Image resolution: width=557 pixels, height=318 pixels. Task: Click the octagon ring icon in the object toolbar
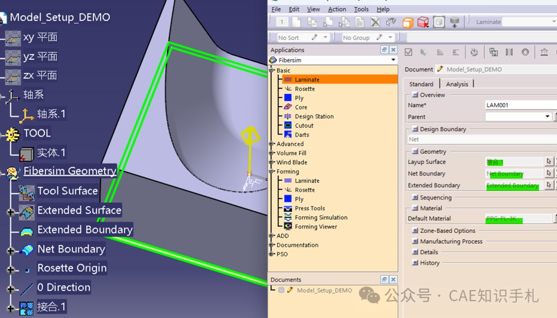coord(525,53)
